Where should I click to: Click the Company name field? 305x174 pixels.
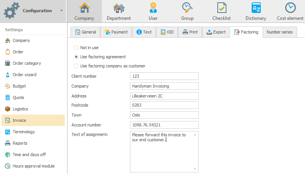[x=164, y=86]
